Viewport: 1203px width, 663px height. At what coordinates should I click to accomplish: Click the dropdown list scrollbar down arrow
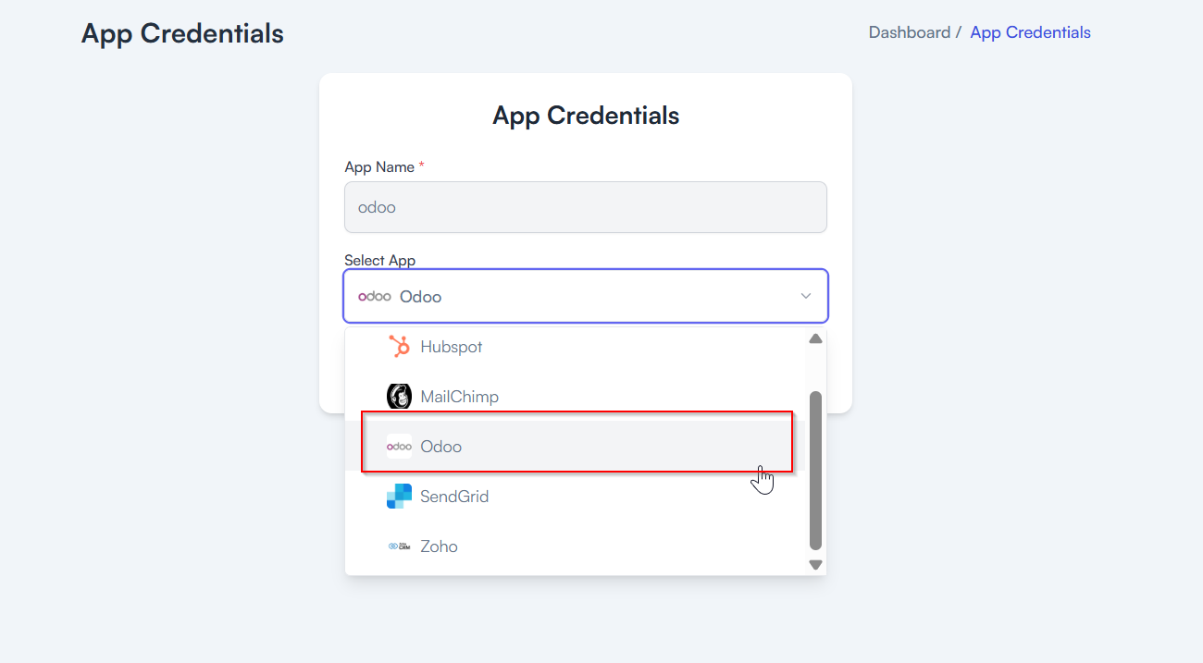point(815,564)
